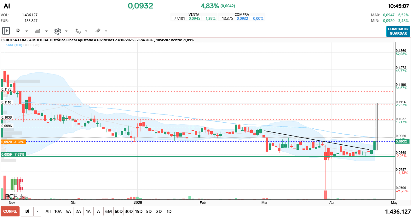This screenshot has width=415, height=218.
Task: Open the settings gear icon
Action: tap(57, 31)
